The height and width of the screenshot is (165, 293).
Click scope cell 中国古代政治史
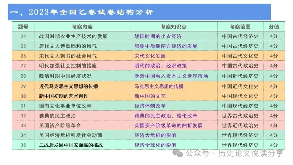pos(240,66)
